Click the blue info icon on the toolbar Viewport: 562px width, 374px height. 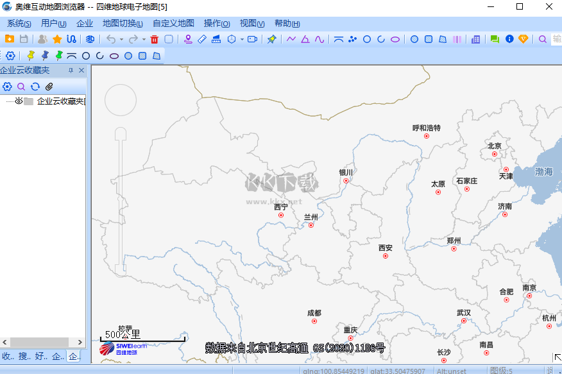pos(510,39)
